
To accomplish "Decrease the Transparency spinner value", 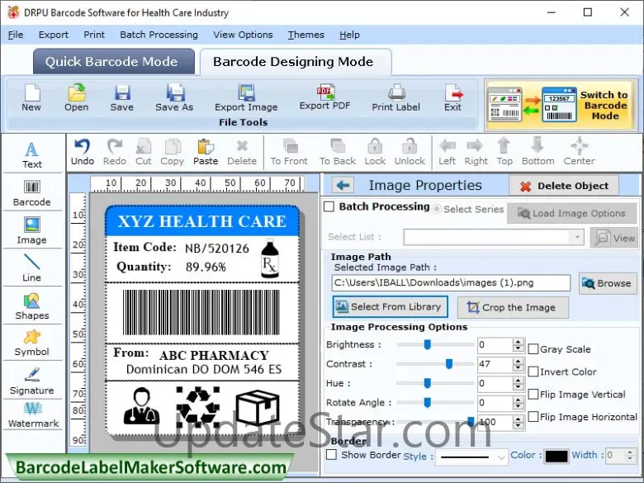I will [519, 425].
